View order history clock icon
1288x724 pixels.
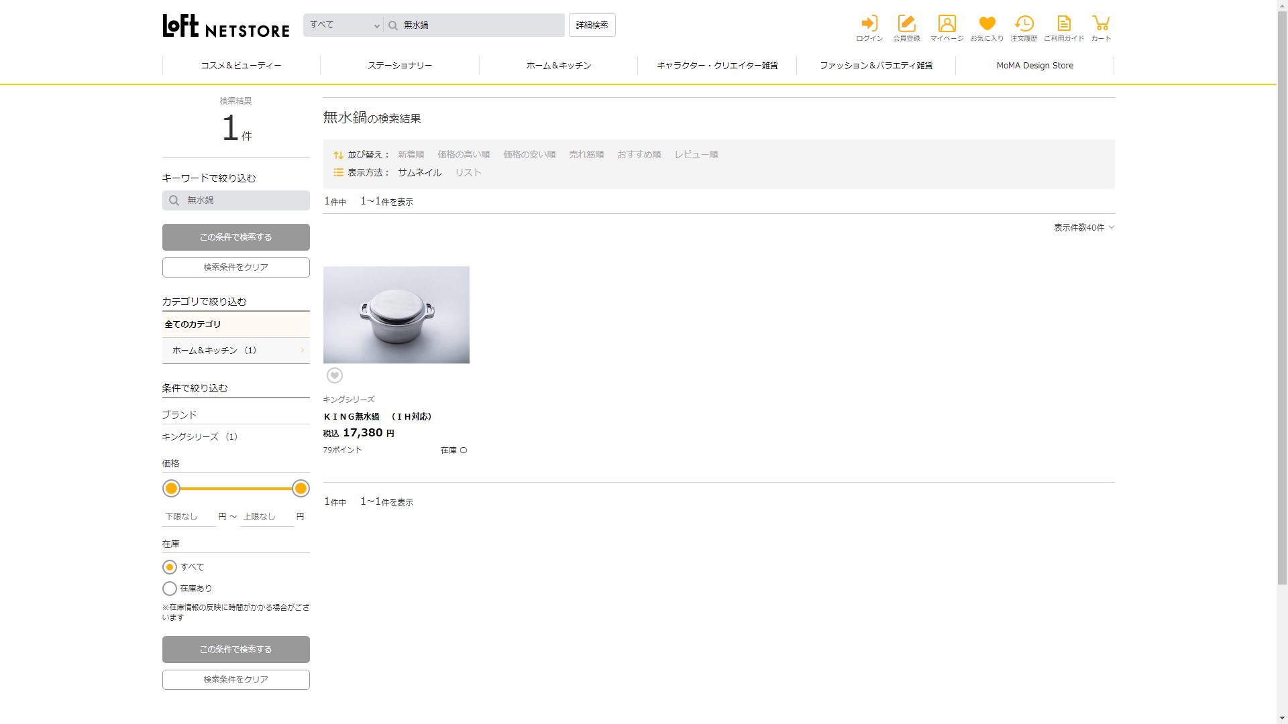pos(1024,24)
